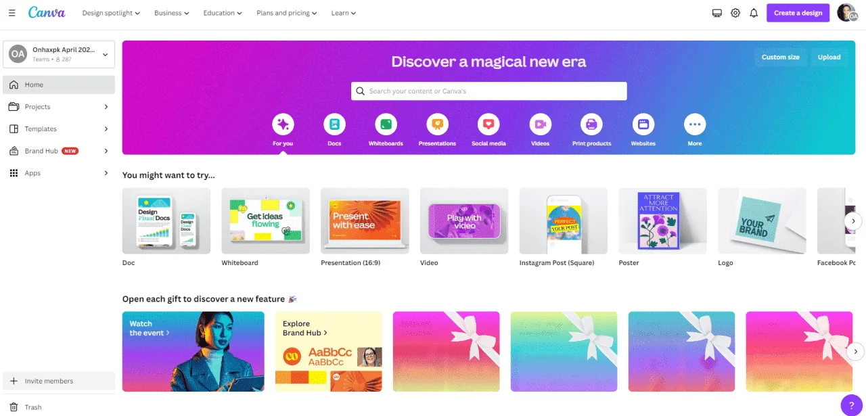Click the Apps grid icon
Image resolution: width=866 pixels, height=416 pixels.
click(x=14, y=173)
